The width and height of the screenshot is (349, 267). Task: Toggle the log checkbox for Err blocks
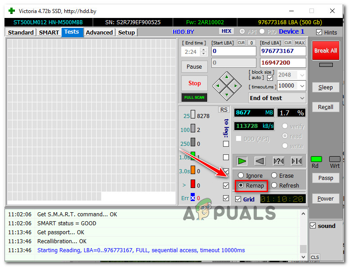(226, 198)
